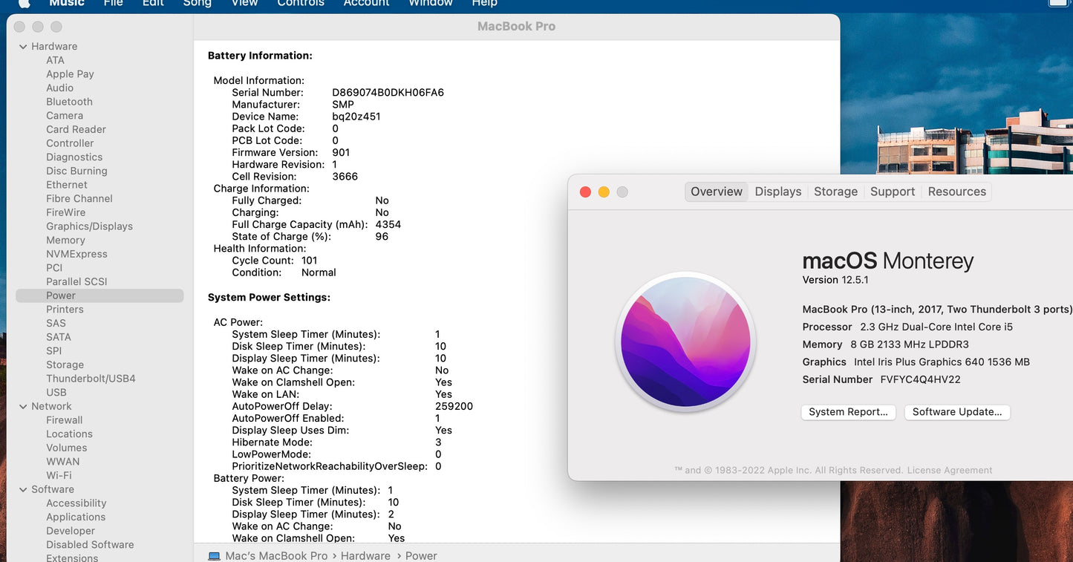Switch to the Displays tab
1073x562 pixels.
(777, 192)
